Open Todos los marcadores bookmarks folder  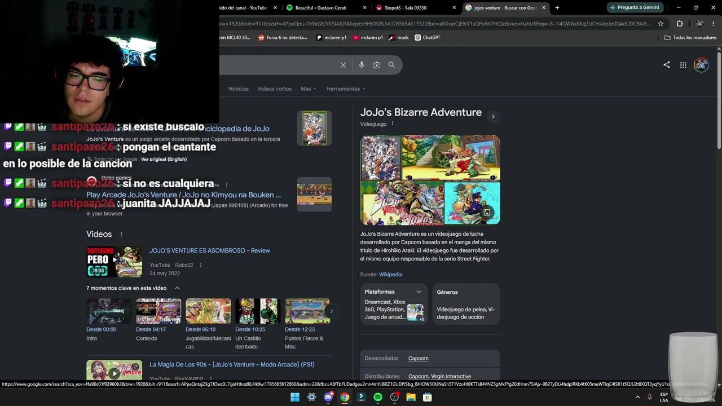(690, 38)
